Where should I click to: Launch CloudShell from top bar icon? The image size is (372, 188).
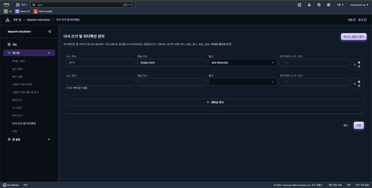(x=299, y=5)
